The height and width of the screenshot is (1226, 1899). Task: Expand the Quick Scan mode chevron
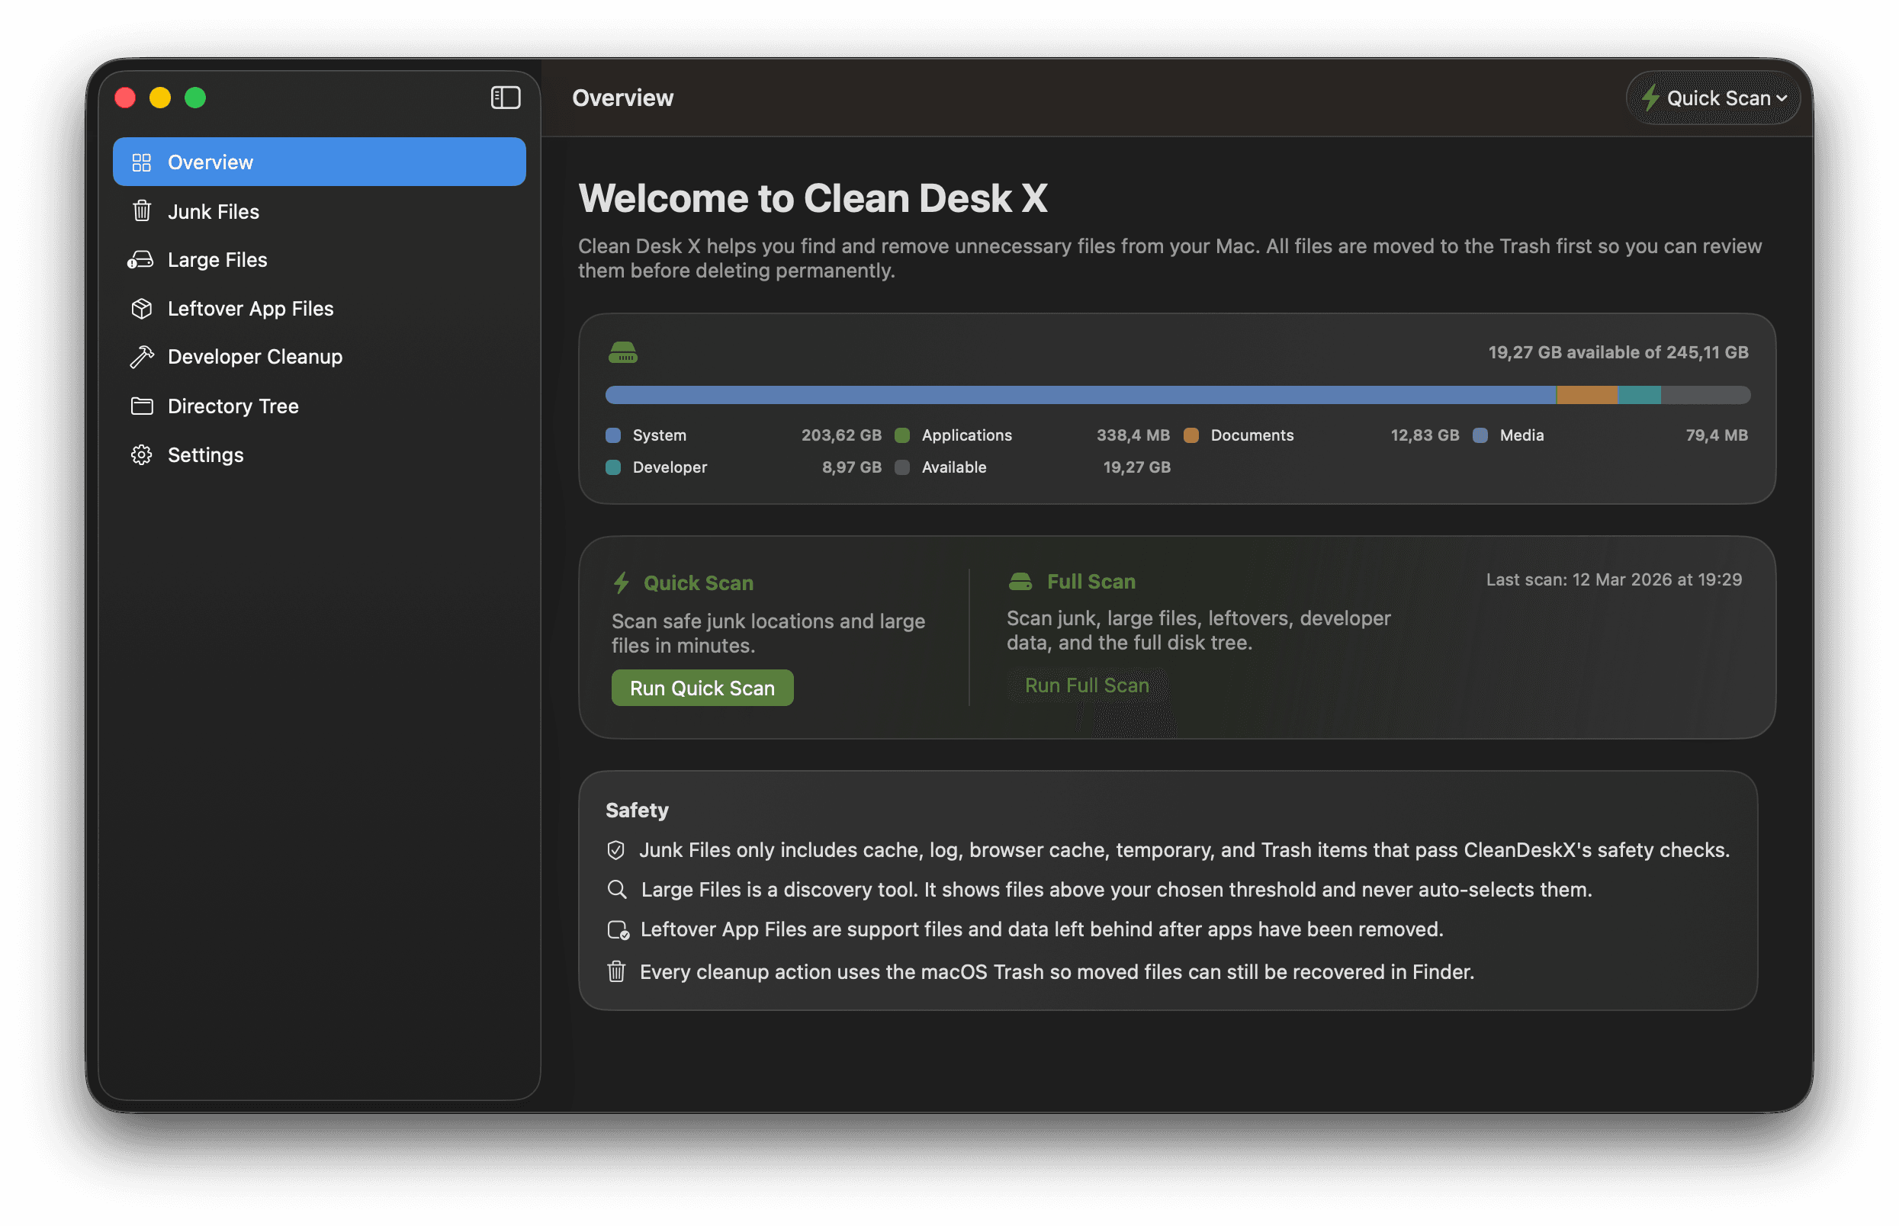coord(1784,98)
